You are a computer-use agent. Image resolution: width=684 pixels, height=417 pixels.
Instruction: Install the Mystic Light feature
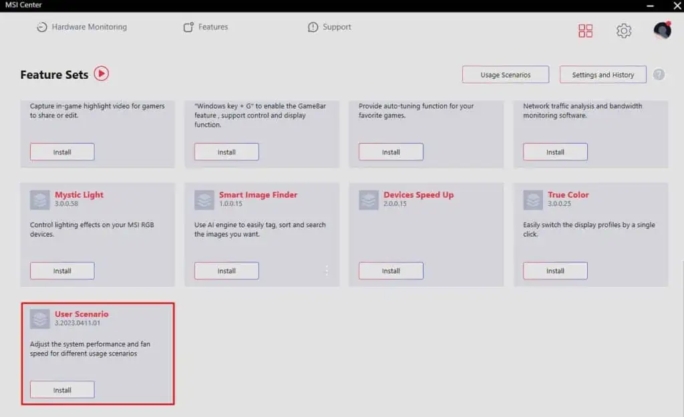[62, 271]
